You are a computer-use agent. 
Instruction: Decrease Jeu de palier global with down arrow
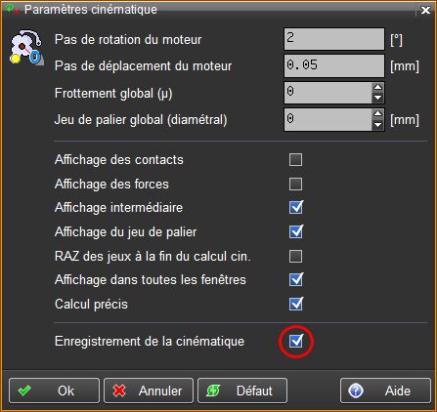coord(377,125)
